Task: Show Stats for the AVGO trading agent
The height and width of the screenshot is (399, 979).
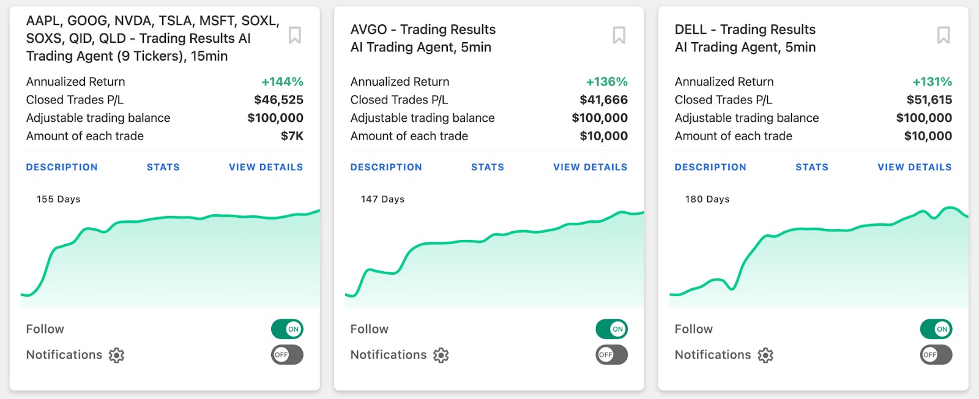Action: [x=488, y=167]
